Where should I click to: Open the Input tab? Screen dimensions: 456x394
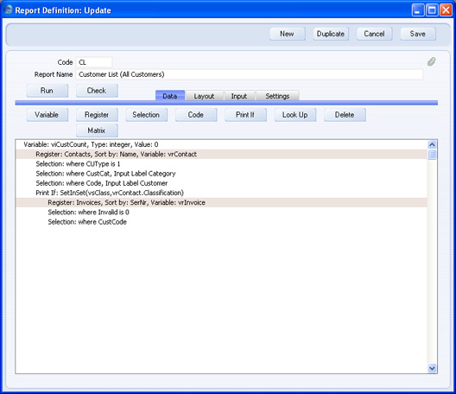click(x=239, y=96)
